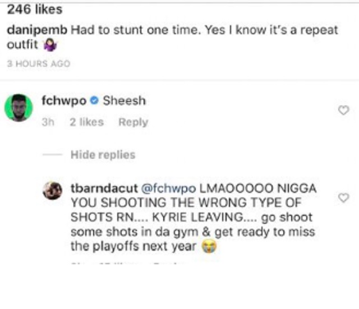Screen dimensions: 359x309
Task: Open the fchwpo username link
Action: pyautogui.click(x=64, y=101)
